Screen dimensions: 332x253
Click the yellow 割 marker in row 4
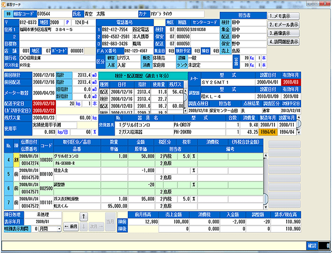tap(16, 160)
